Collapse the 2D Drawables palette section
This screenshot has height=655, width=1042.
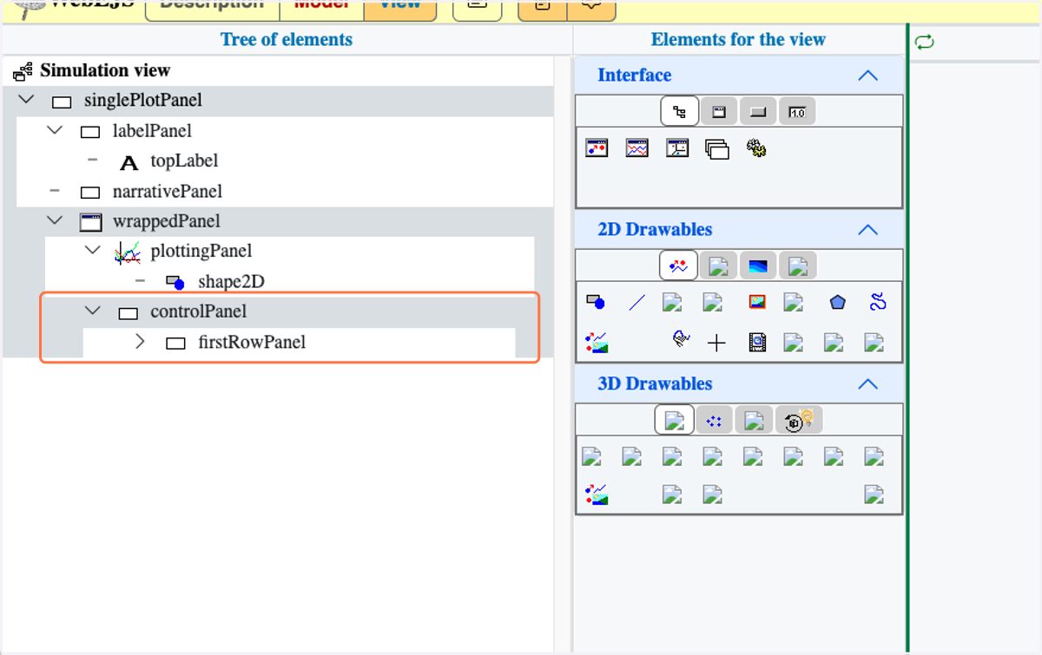(x=867, y=230)
